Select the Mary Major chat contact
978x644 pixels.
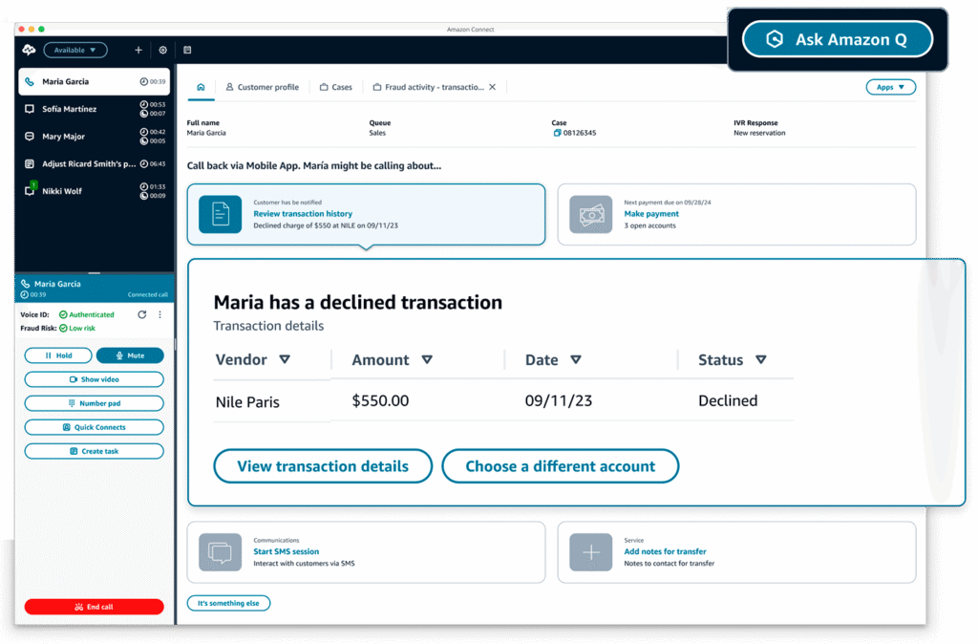(95, 137)
